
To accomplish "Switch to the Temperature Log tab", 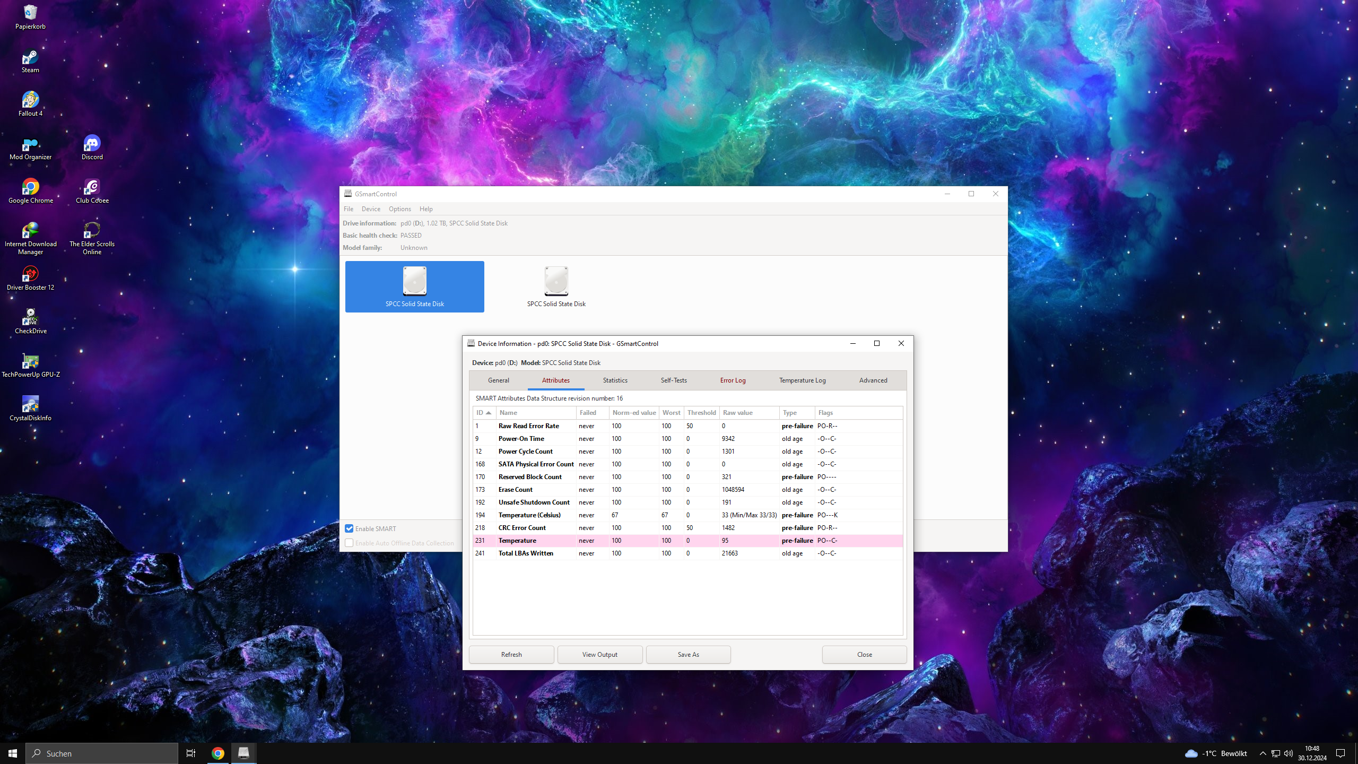I will point(802,380).
